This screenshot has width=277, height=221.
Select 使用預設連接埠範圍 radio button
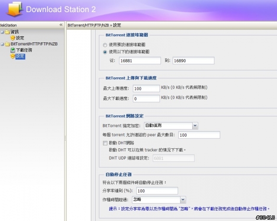(105, 45)
